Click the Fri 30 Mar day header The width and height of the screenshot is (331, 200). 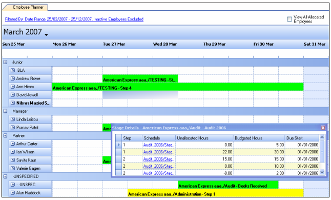[263, 44]
